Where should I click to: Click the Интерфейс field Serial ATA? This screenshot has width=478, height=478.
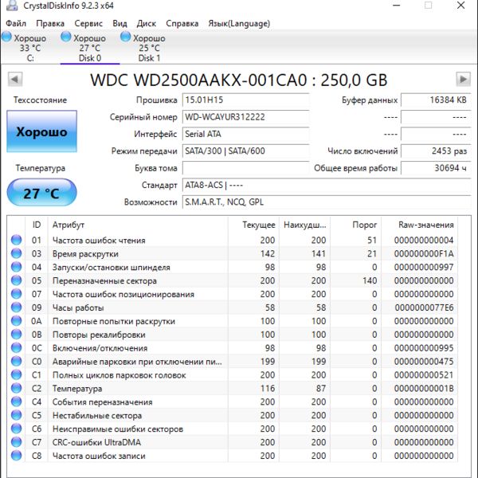(x=245, y=134)
